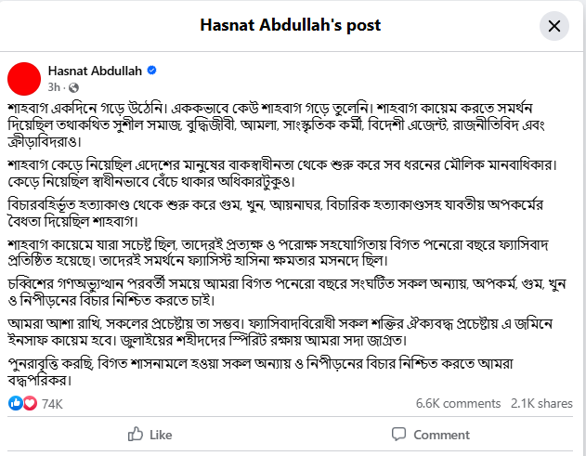Click the red heart reaction icon
586x456 pixels.
(30, 403)
